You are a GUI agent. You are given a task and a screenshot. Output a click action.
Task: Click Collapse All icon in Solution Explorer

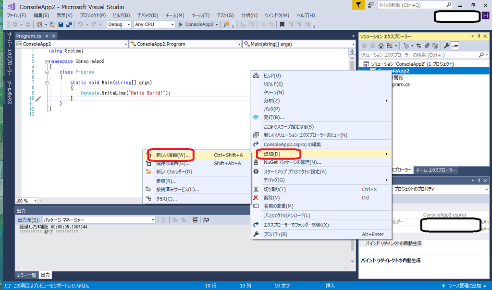coord(427,46)
